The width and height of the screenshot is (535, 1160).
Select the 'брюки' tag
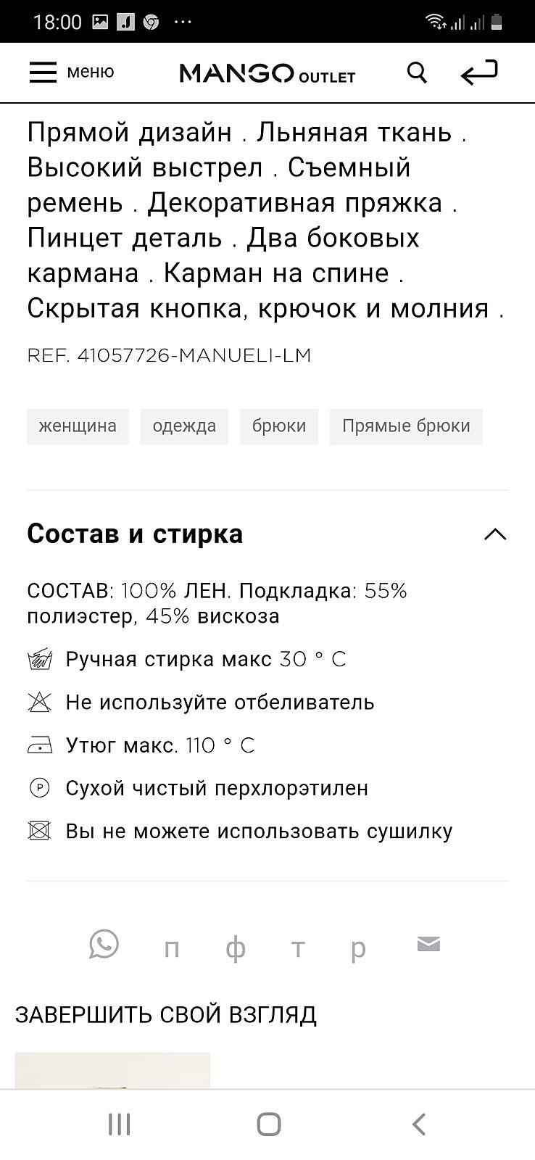[x=279, y=426]
